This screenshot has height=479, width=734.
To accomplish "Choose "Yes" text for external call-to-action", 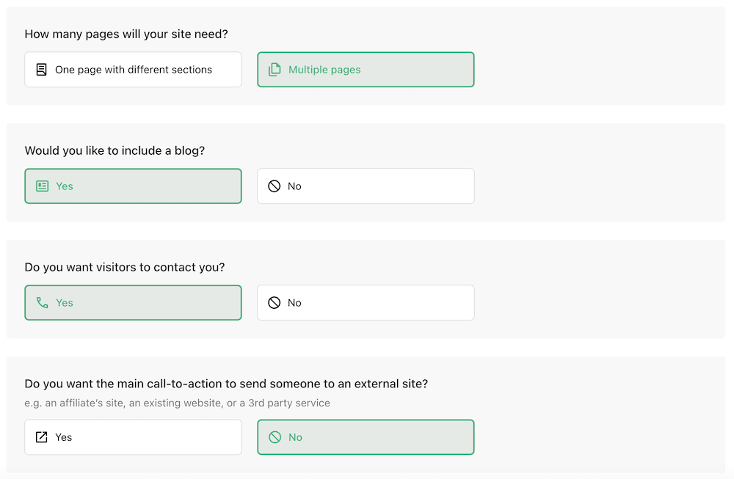I will 64,437.
